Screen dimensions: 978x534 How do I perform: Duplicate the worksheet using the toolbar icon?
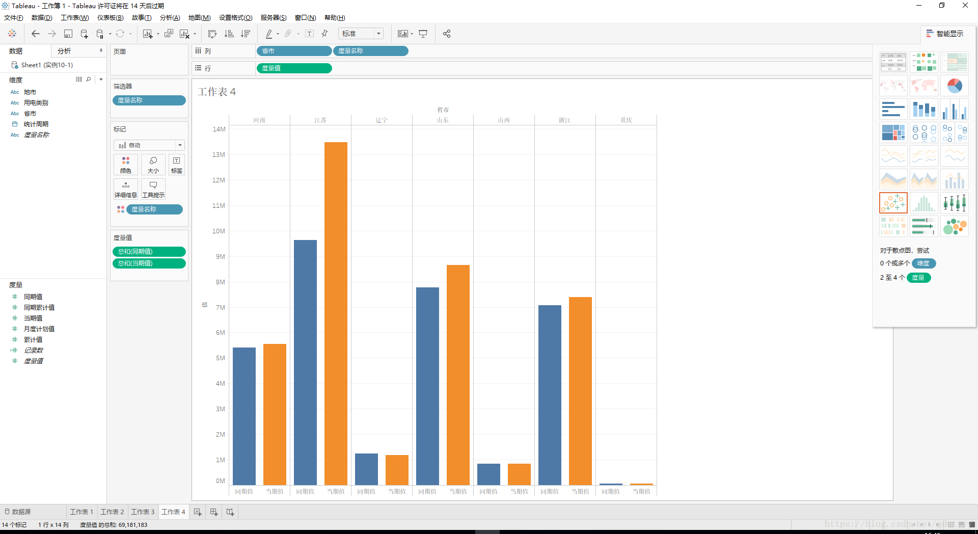point(169,34)
